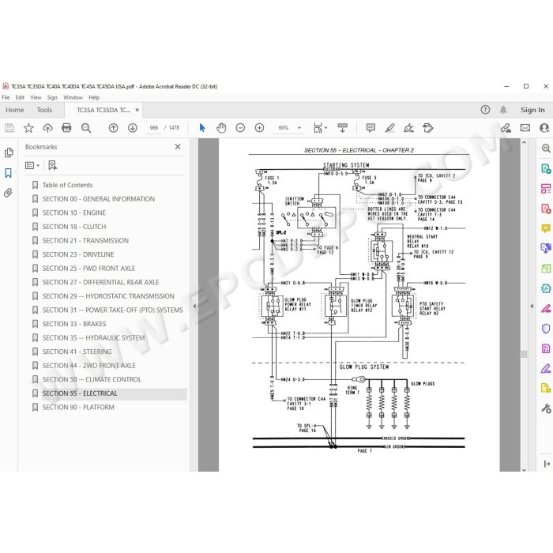Open SECTION 21 - TRANSMISSION bookmark

(85, 240)
